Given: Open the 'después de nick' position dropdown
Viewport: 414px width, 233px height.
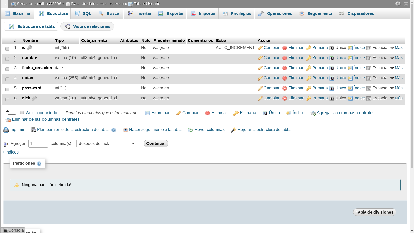Looking at the screenshot, I should [x=106, y=143].
